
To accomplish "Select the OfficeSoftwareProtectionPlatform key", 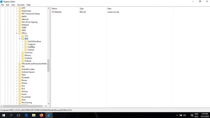I will point(34,64).
